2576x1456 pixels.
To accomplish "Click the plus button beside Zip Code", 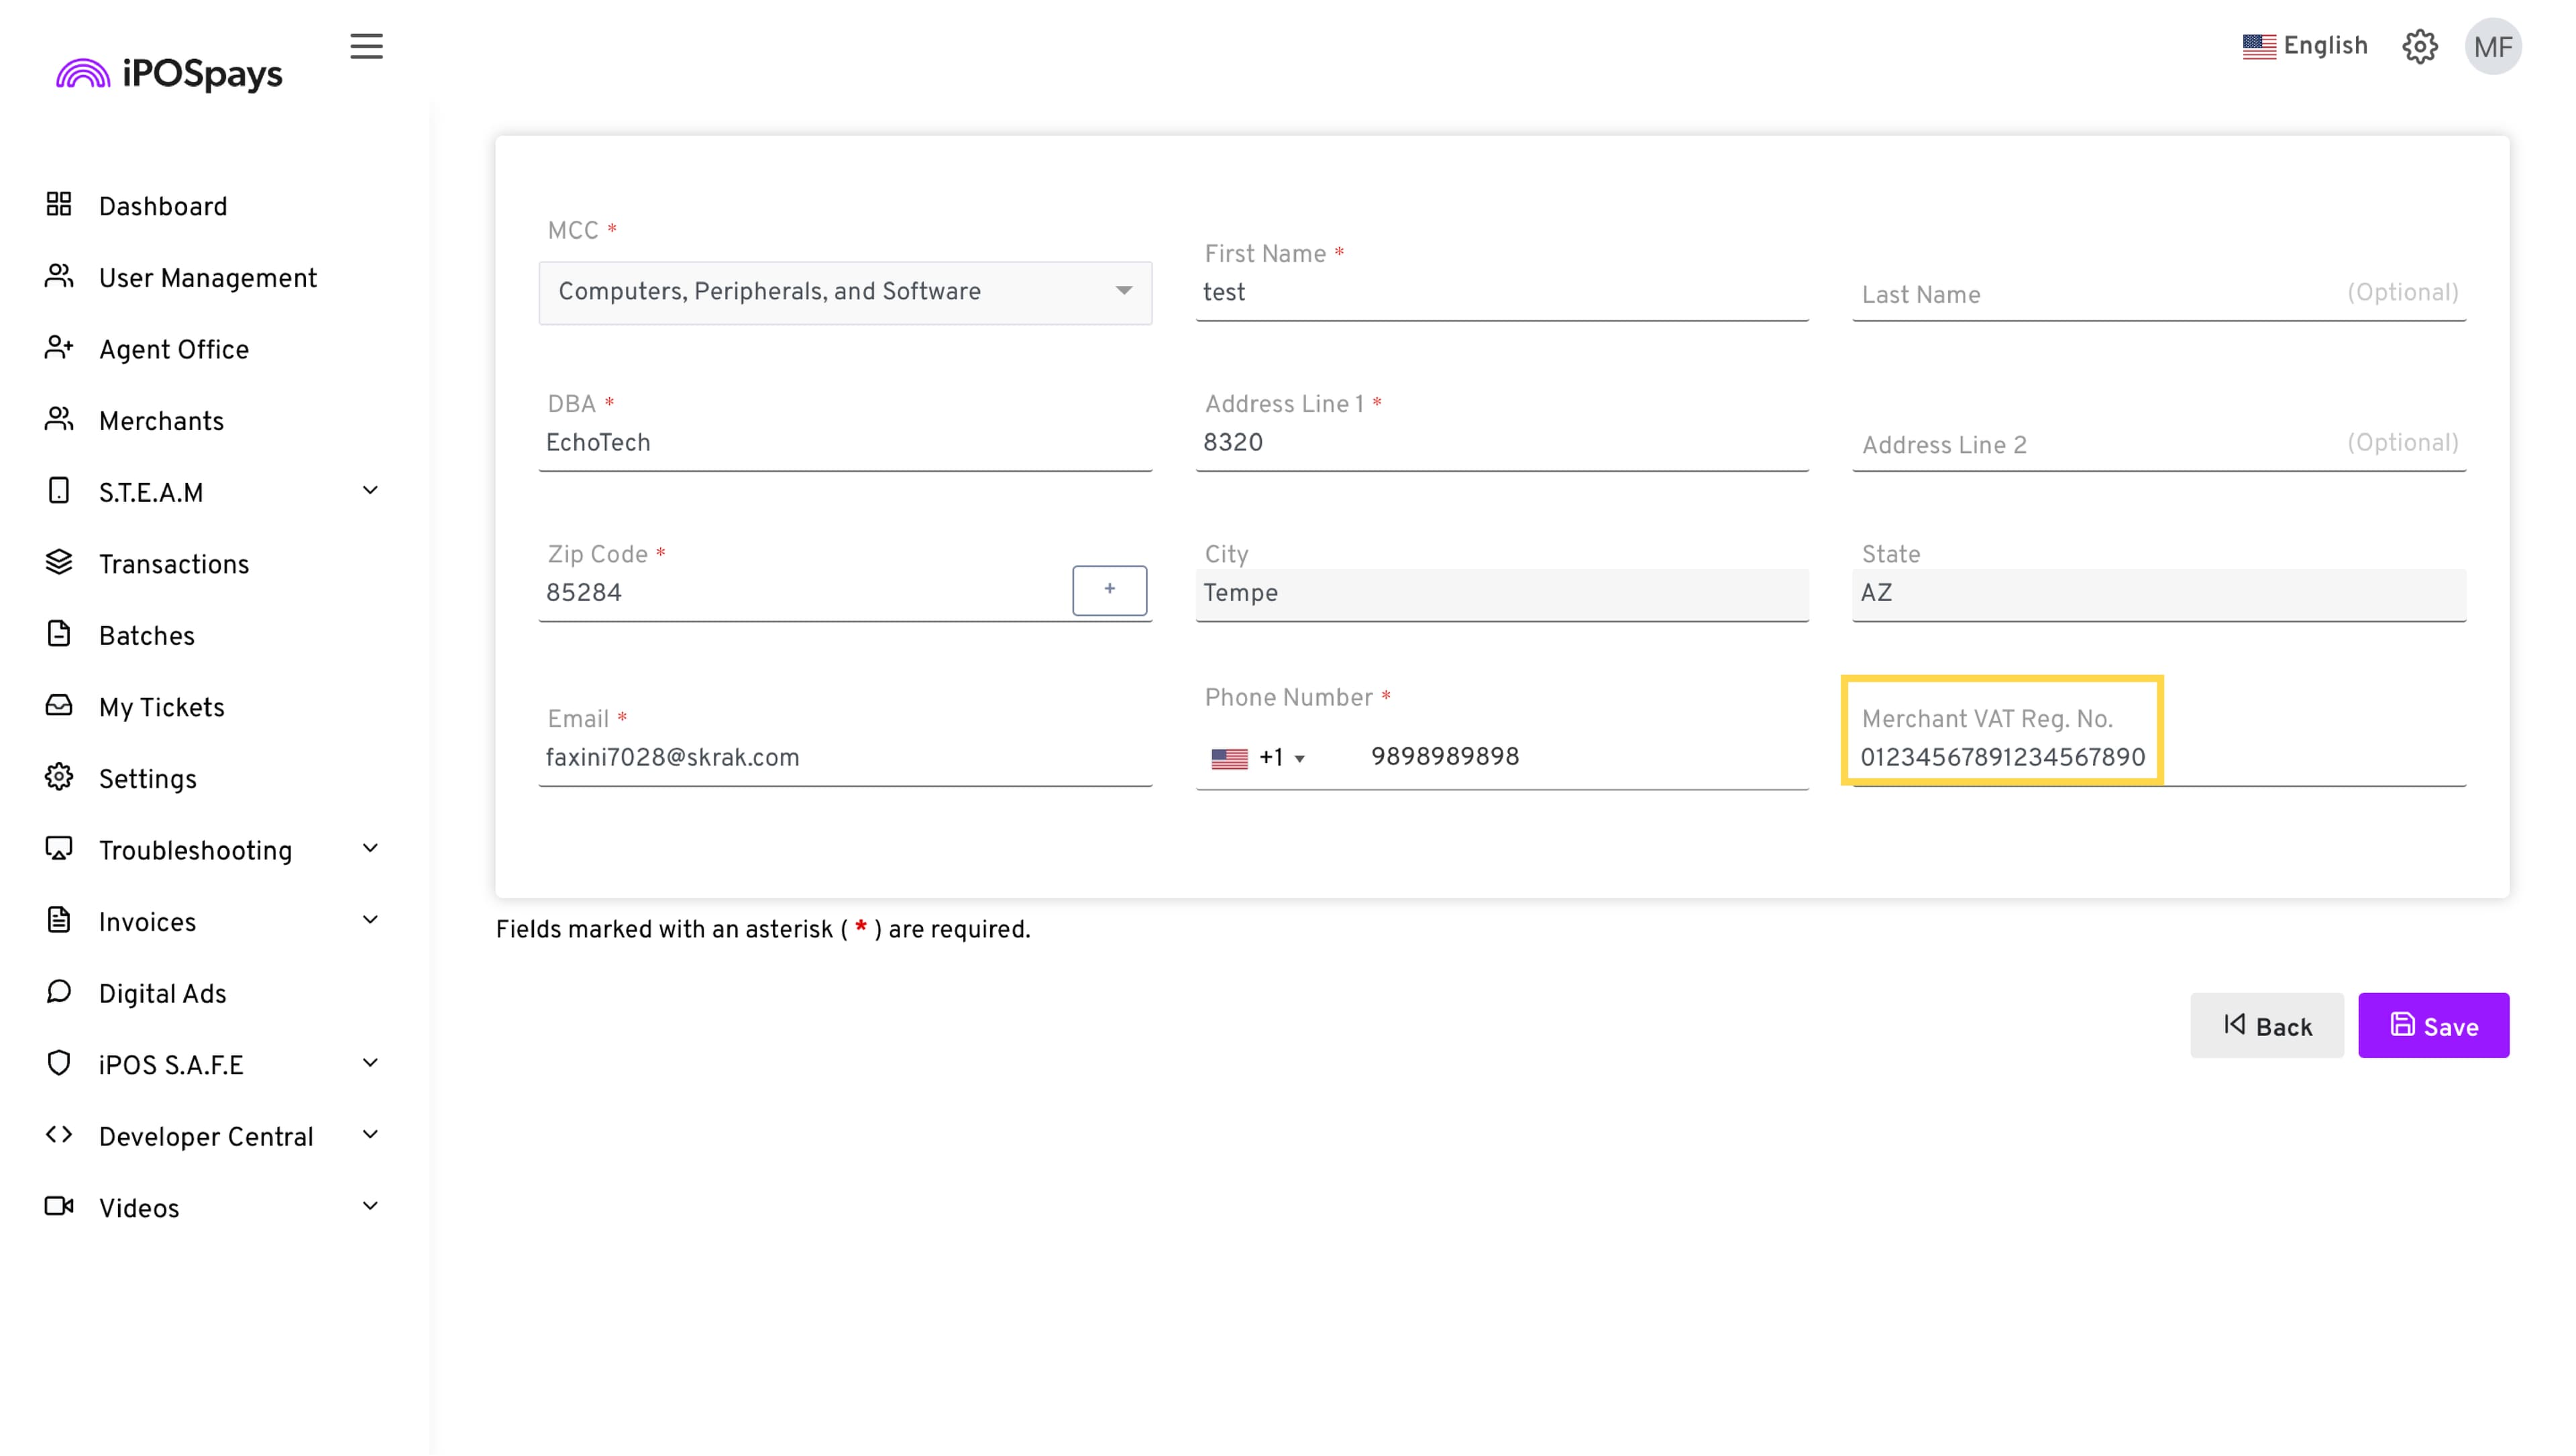I will pos(1109,590).
